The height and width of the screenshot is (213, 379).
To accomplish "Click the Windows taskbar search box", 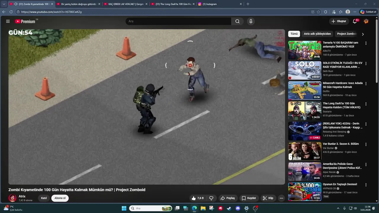I will pos(151,208).
